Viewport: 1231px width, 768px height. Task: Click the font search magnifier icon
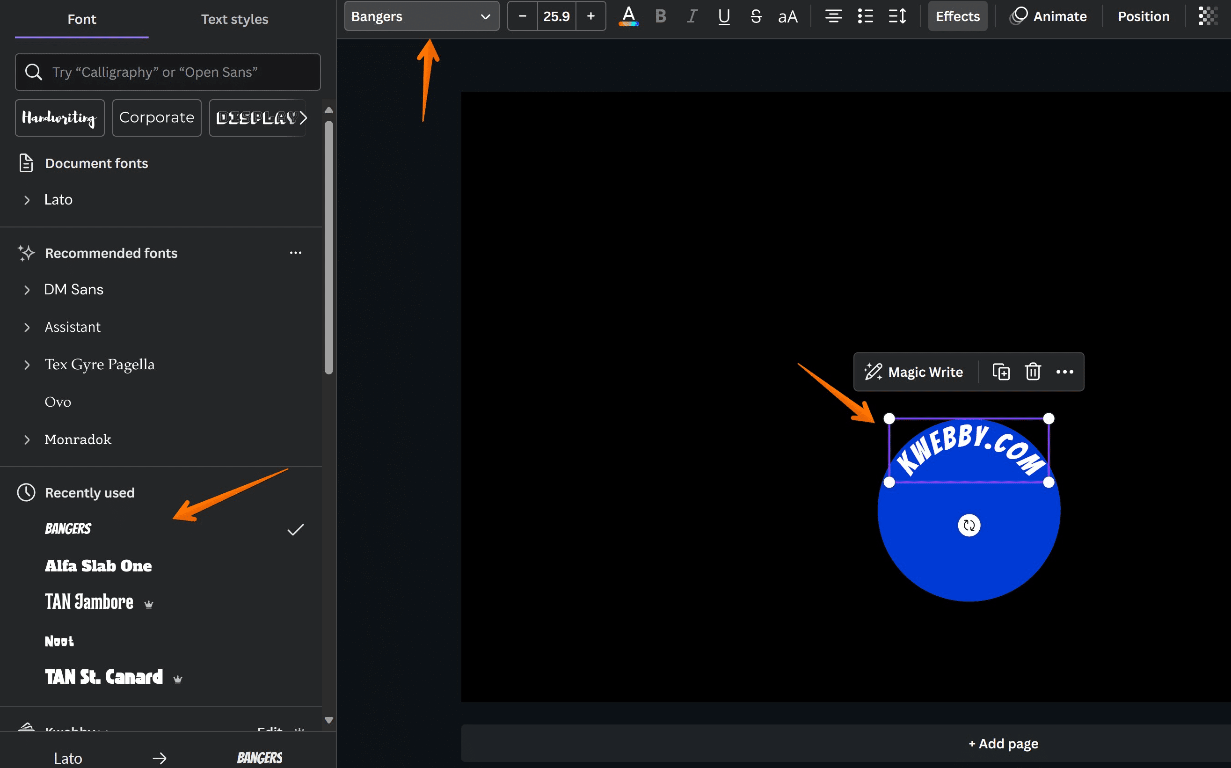coord(34,72)
